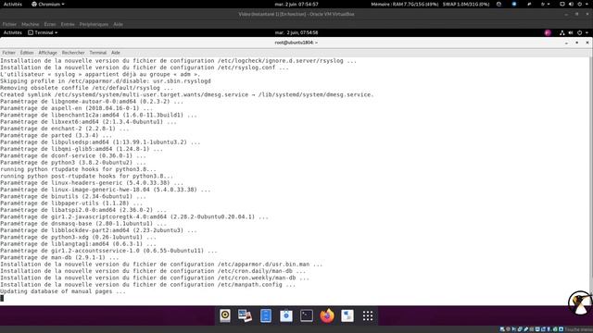This screenshot has width=593, height=333.
Task: Click the line mentioning /etc/cron.weekly/man-db
Action: click(x=155, y=277)
